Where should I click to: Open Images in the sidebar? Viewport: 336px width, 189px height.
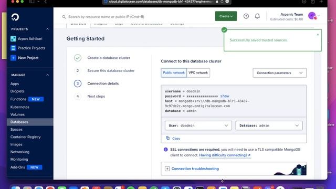point(16,144)
